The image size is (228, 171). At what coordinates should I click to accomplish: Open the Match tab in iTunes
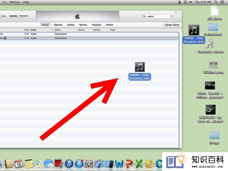(110, 25)
